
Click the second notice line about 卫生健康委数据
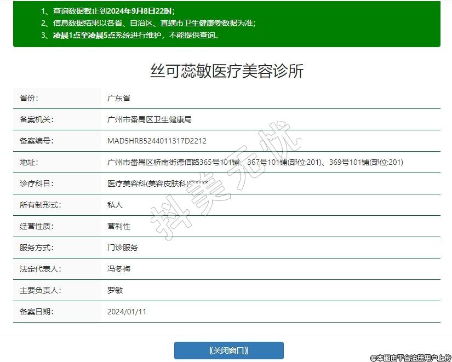point(148,23)
